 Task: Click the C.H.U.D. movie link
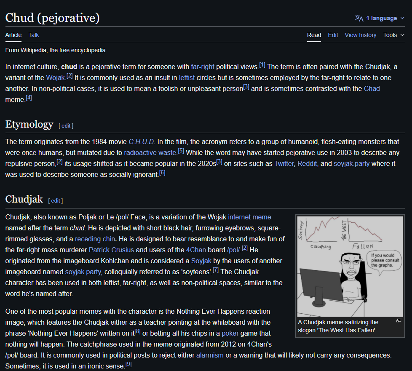[142, 141]
